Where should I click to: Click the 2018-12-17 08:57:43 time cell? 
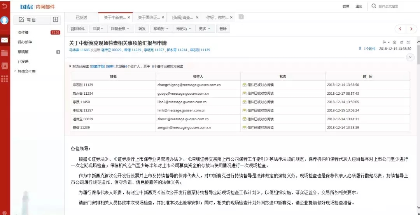[x=367, y=93]
